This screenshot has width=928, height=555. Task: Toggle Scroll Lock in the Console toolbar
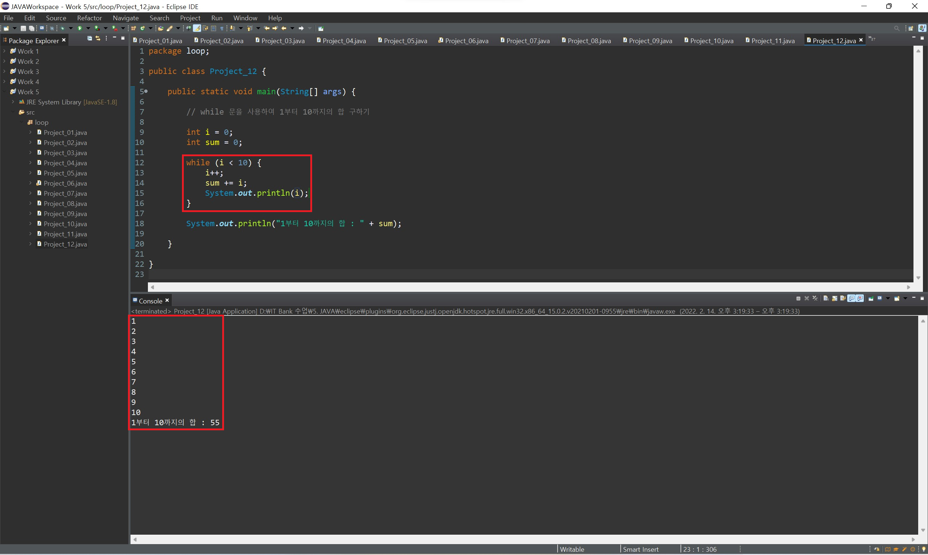834,298
